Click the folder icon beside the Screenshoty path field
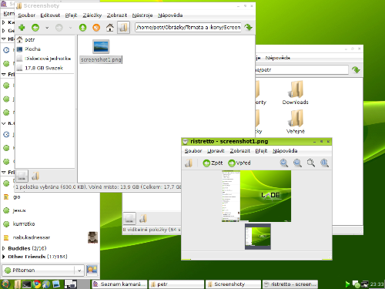385x289 pixels. pyautogui.click(x=123, y=28)
